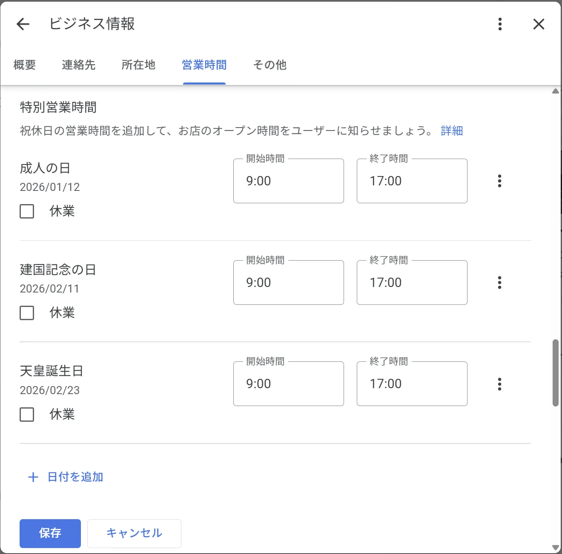562x554 pixels.
Task: Open 終了時間 dropdown for 建国記念の日
Action: [412, 283]
